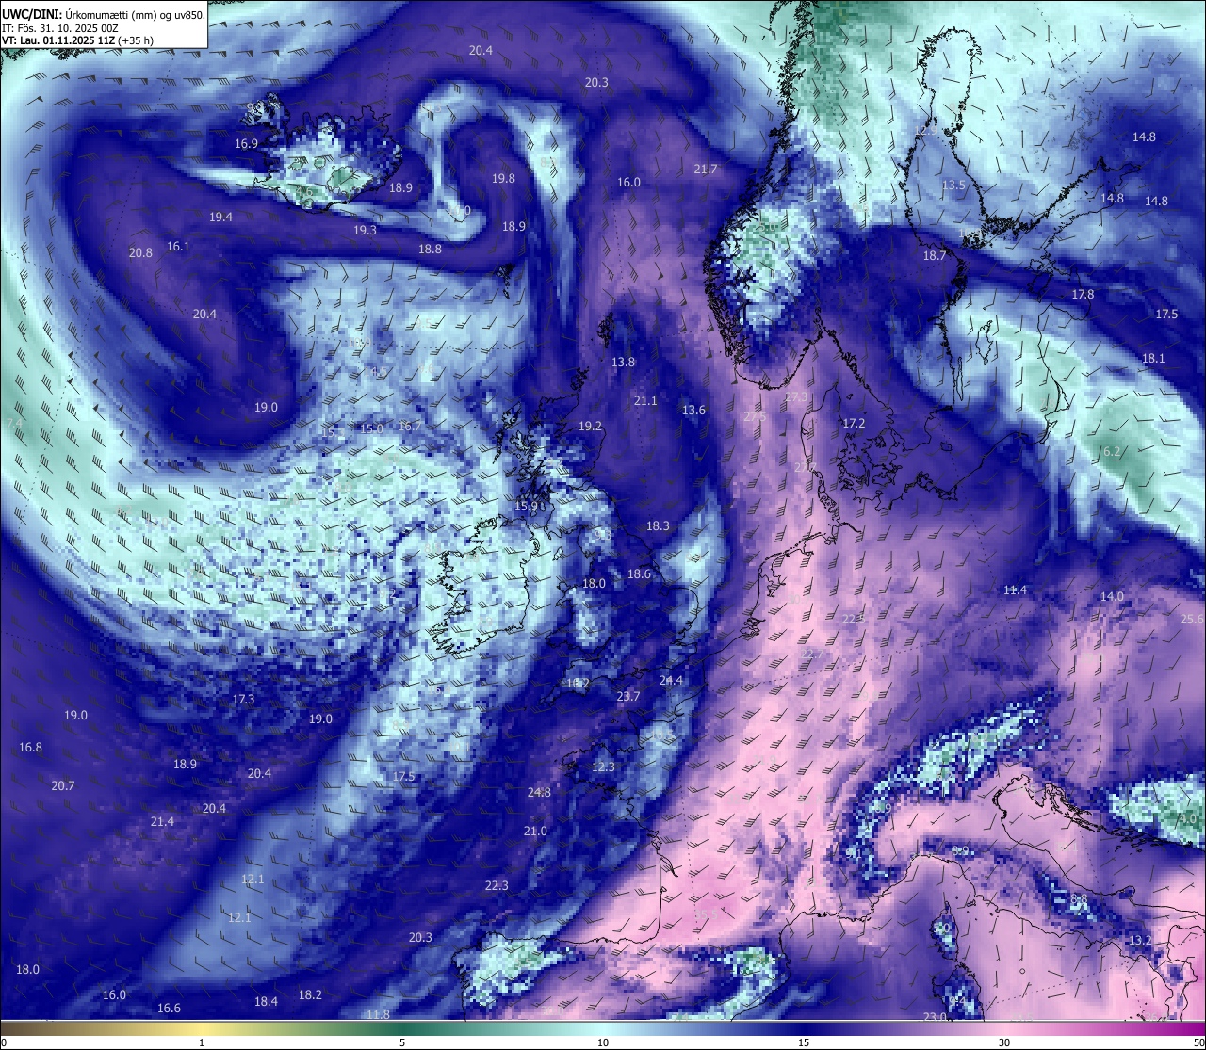
Task: Select the 21.4 value label
Action: point(162,822)
